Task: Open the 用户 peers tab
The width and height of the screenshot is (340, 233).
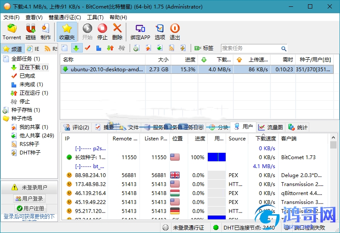Action: click(243, 126)
